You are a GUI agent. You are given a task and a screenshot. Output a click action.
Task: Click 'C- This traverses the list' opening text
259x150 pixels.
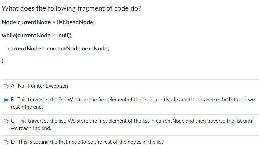click(38, 121)
